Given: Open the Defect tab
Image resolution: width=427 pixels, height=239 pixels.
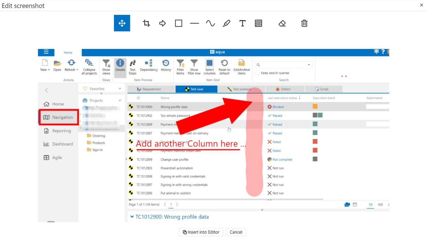Looking at the screenshot, I should click(285, 89).
